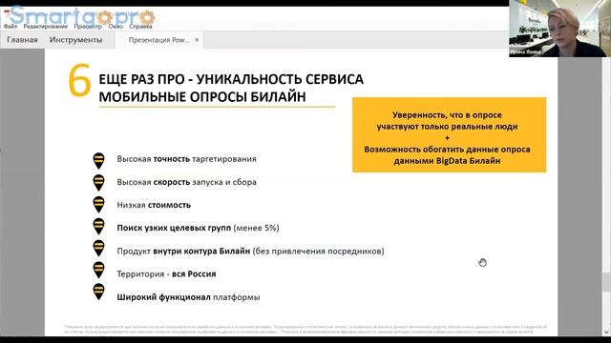Close the Презентация Pow... tab
This screenshot has height=343, width=611.
click(197, 40)
